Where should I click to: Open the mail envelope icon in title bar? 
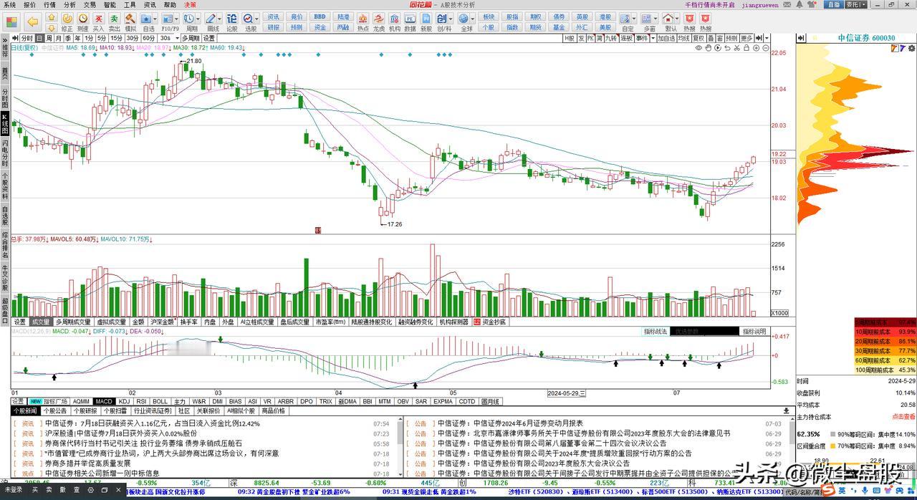787,4
